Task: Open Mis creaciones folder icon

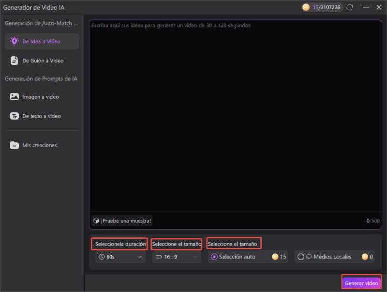Action: (14, 145)
